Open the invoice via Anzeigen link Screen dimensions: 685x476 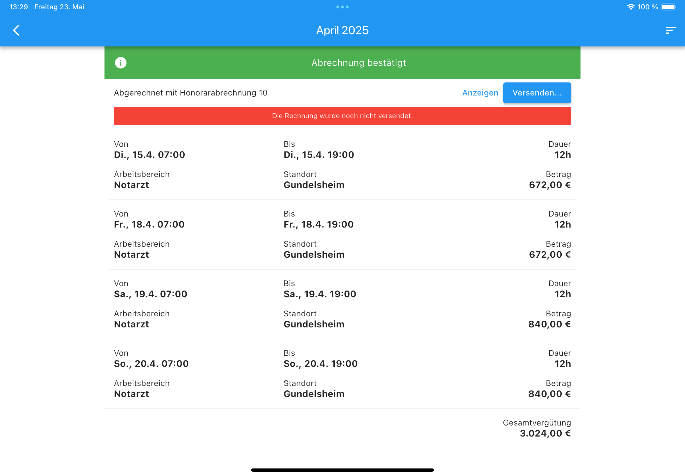(x=480, y=93)
